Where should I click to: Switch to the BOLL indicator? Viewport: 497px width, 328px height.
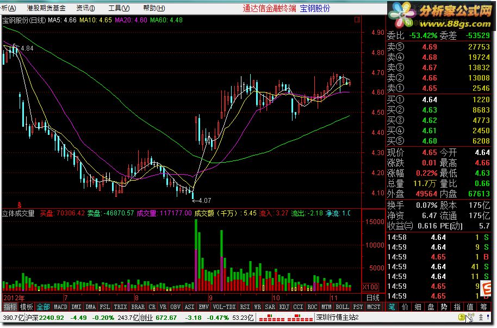click(x=343, y=307)
